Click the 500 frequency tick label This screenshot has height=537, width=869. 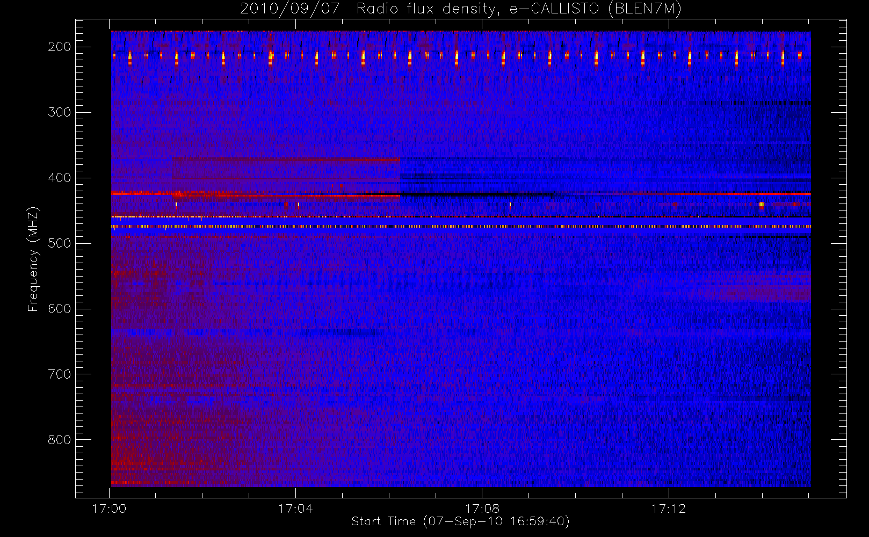pos(60,243)
